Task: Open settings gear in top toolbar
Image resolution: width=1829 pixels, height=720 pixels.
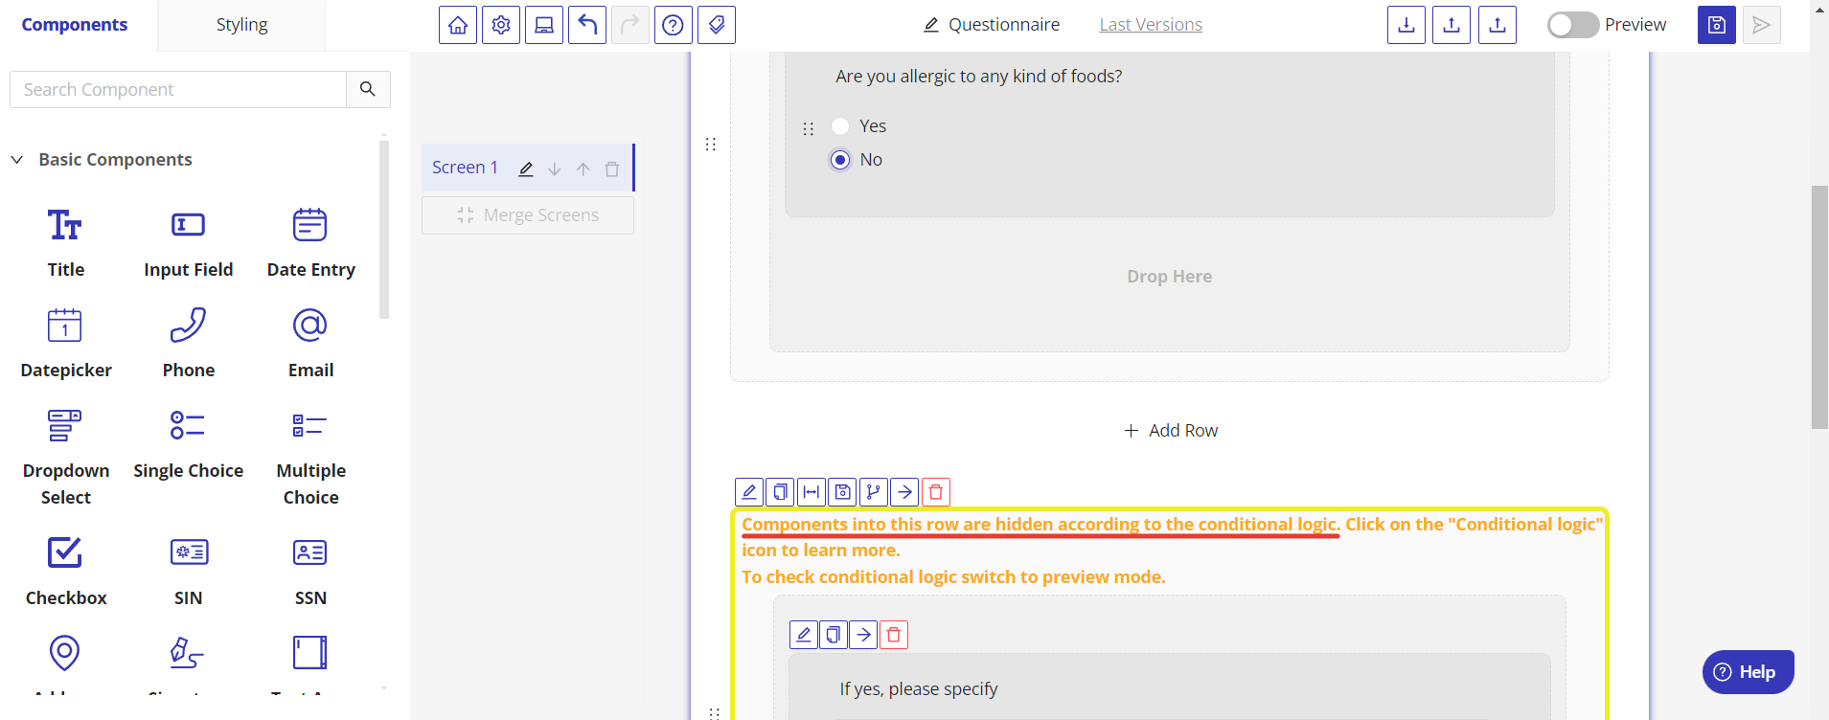Action: point(501,25)
